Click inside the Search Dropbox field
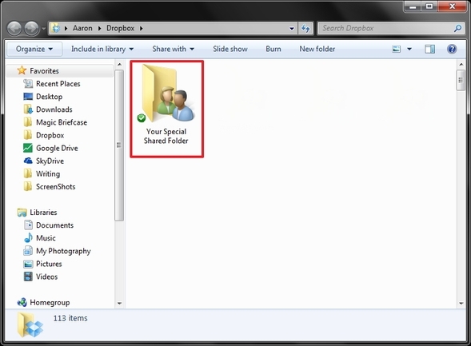471x346 pixels. (x=386, y=28)
